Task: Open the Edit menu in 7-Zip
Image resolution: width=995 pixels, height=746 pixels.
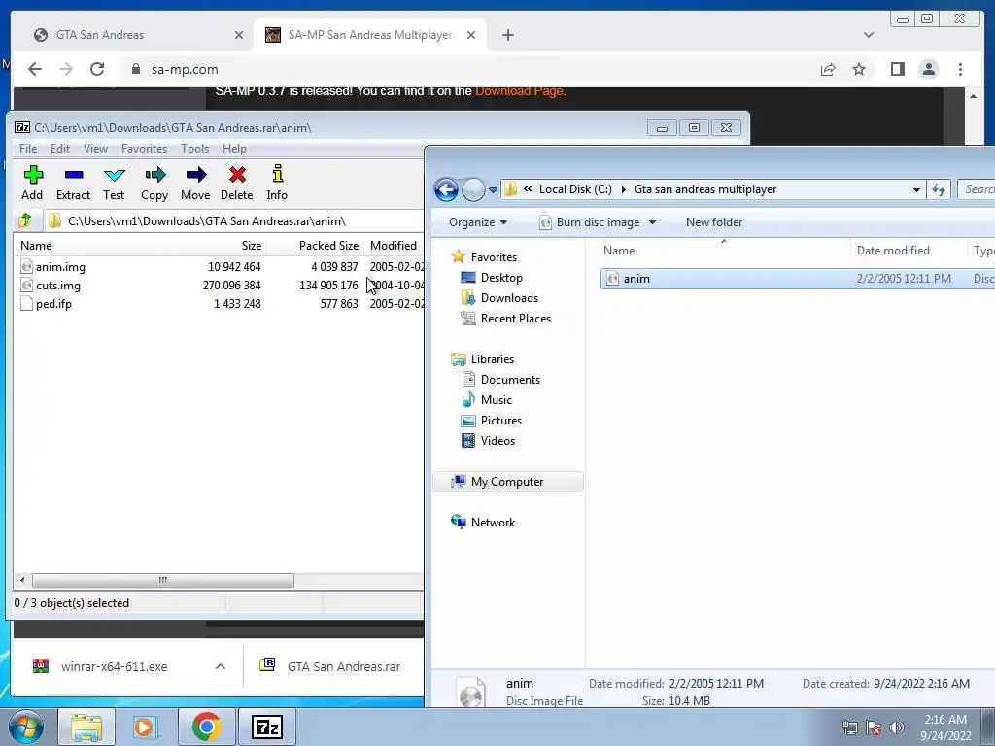Action: (60, 149)
